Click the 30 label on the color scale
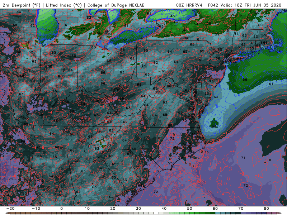 (x=138, y=209)
